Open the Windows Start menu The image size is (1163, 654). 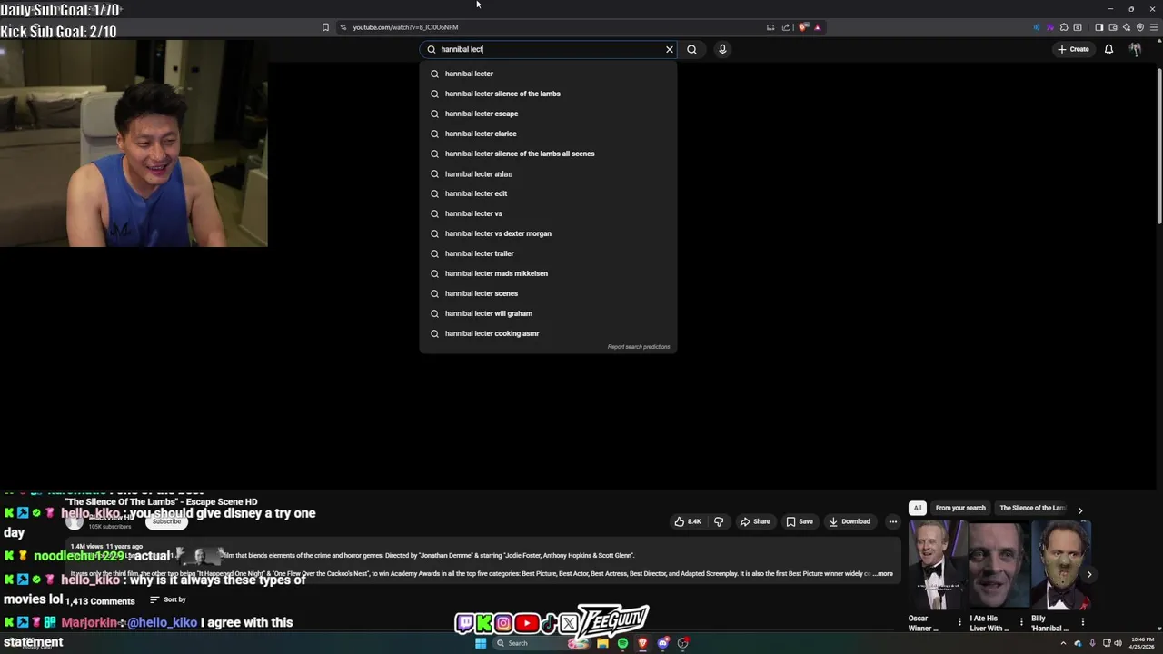click(x=480, y=643)
